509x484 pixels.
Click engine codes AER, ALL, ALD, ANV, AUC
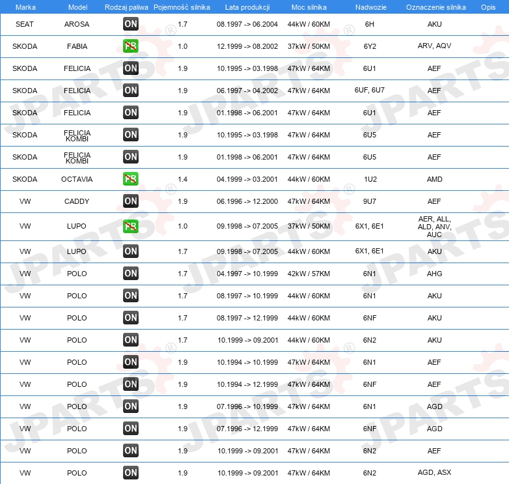pyautogui.click(x=434, y=227)
